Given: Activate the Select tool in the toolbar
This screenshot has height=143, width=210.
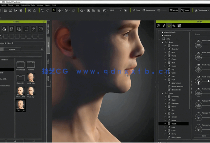Looking at the screenshot, I should [x=54, y=10].
